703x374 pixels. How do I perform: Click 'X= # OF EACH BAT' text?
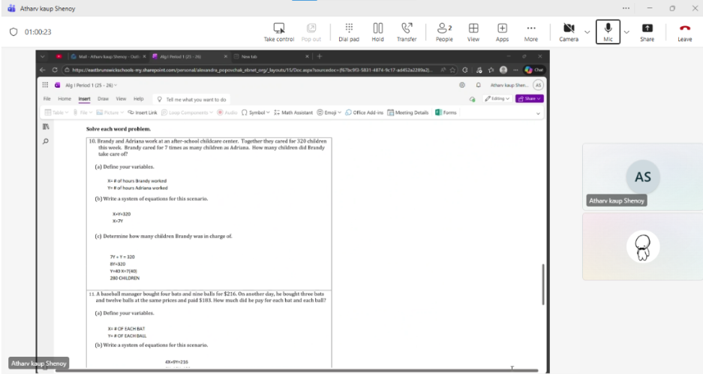point(127,329)
